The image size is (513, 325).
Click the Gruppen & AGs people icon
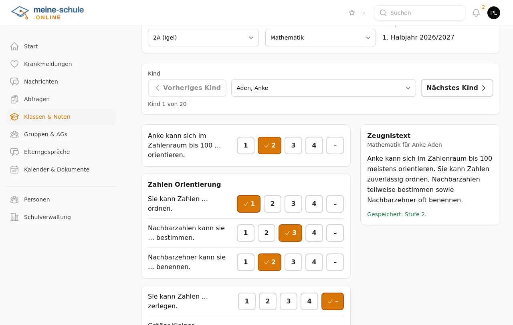click(x=14, y=134)
